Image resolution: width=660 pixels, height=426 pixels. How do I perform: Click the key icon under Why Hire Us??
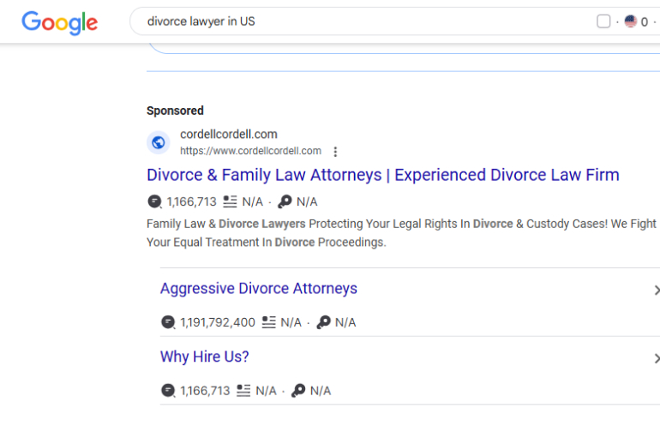tap(298, 391)
